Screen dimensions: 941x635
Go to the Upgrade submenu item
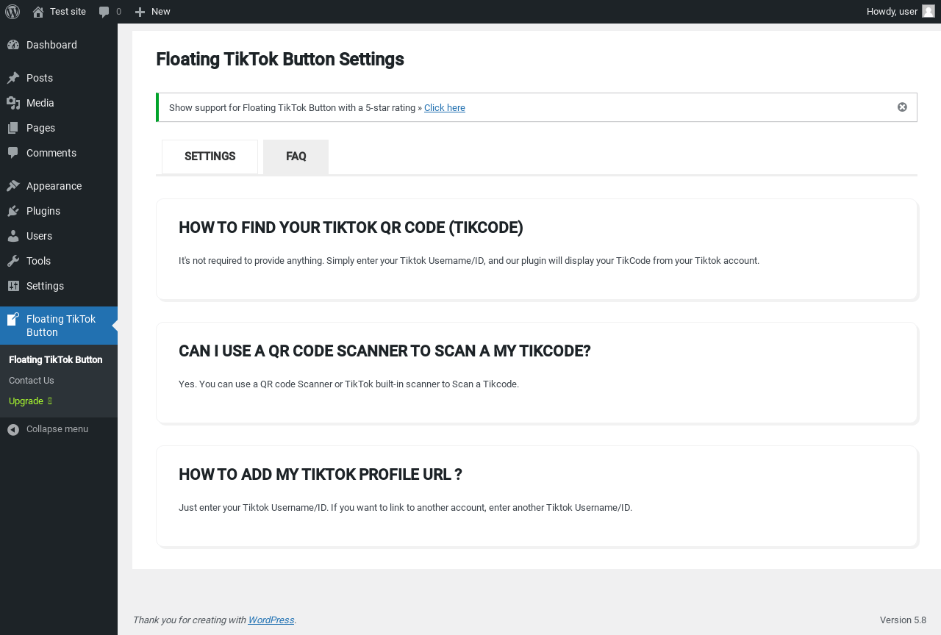point(26,401)
